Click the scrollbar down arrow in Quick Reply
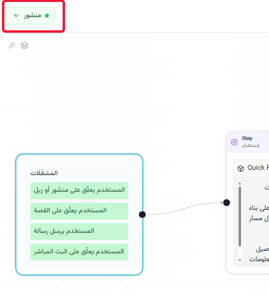 pos(240,260)
